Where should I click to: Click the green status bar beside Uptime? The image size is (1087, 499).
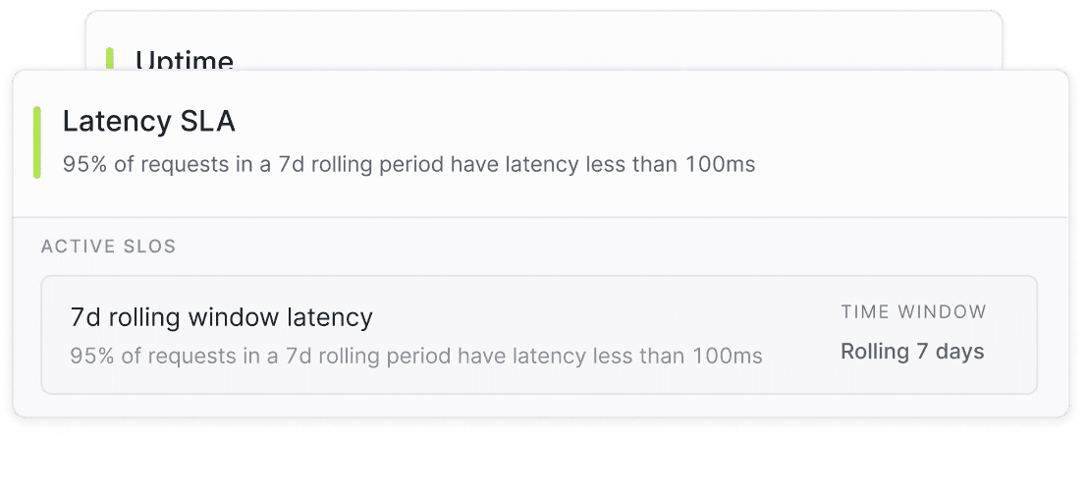110,58
